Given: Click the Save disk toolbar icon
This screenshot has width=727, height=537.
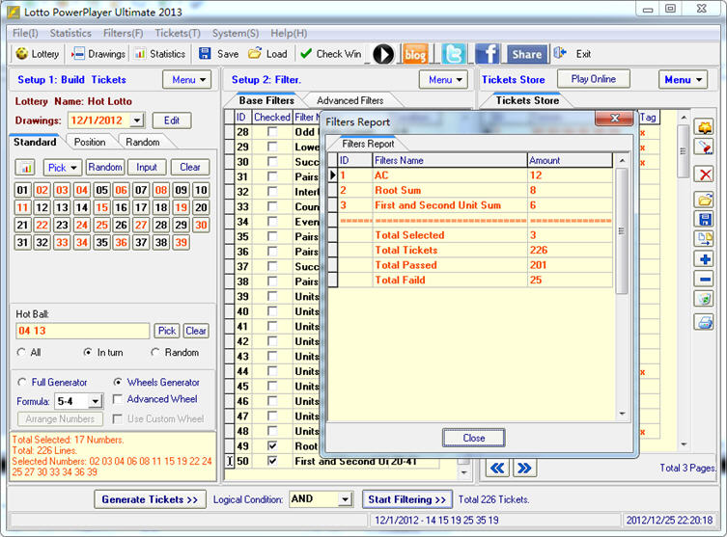Looking at the screenshot, I should 205,54.
